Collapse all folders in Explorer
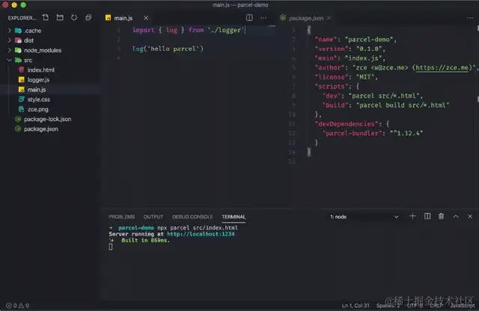This screenshot has width=479, height=311. [x=88, y=17]
